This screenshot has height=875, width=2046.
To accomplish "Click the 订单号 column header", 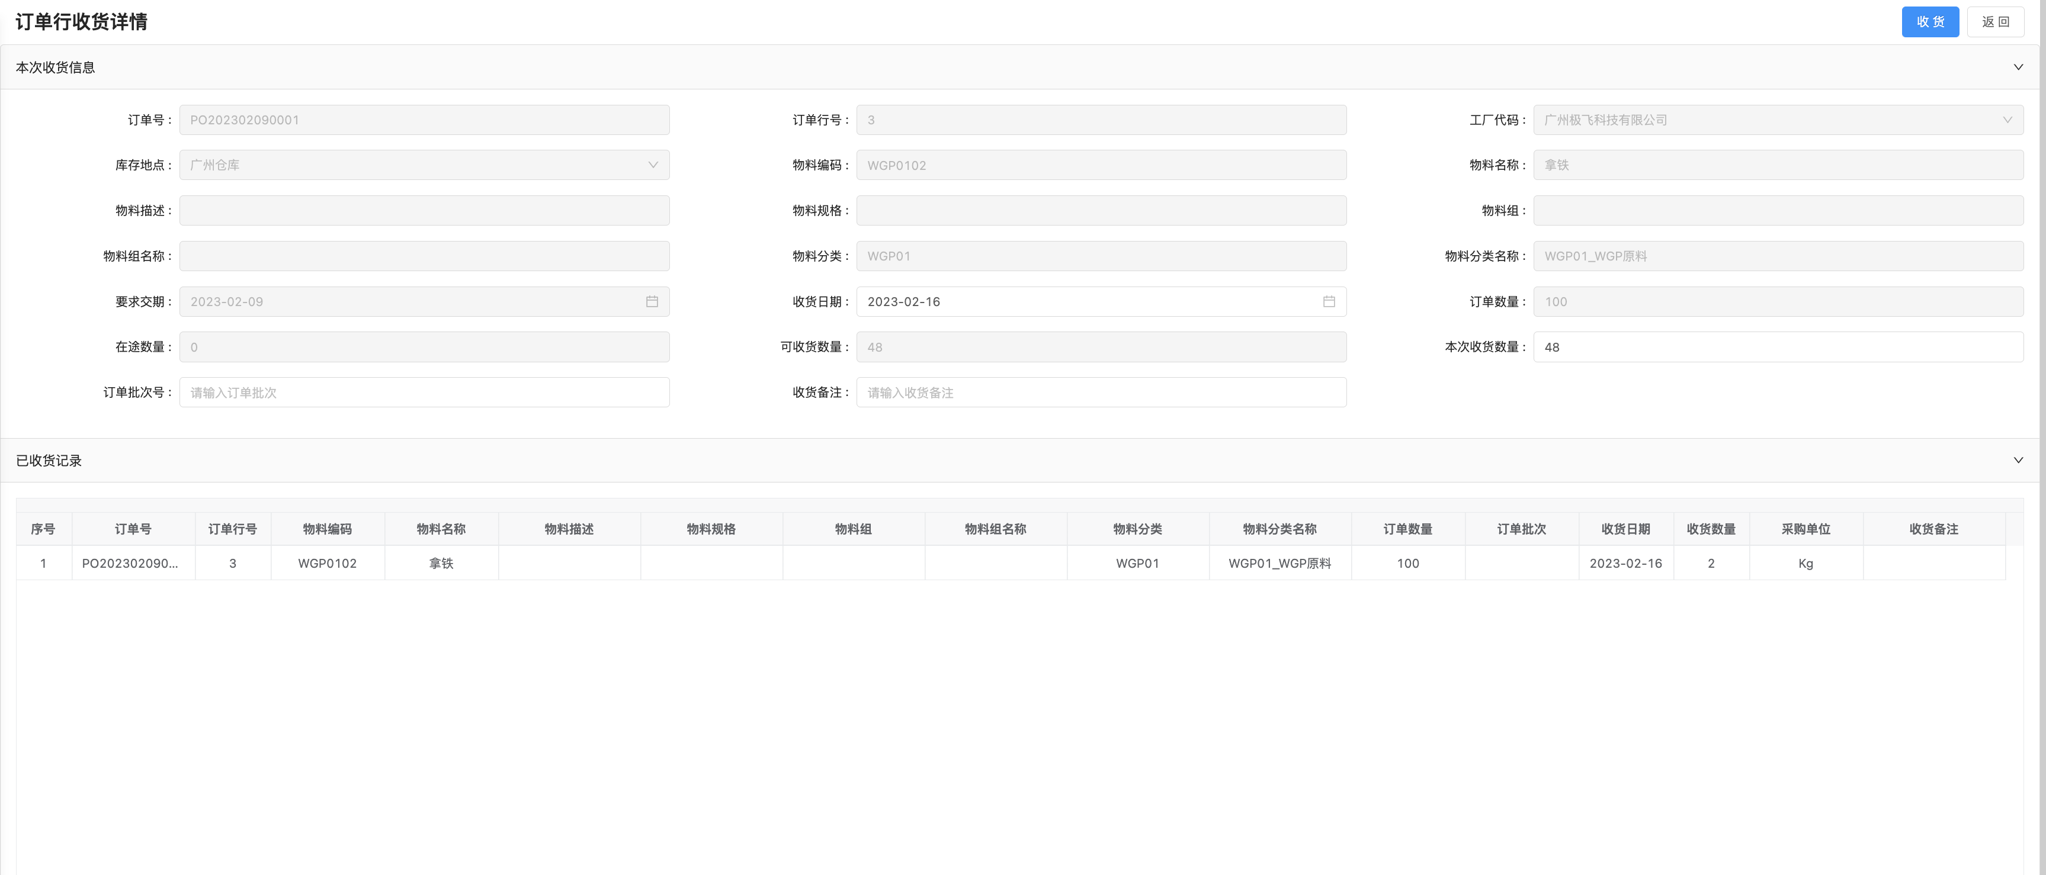I will point(133,529).
